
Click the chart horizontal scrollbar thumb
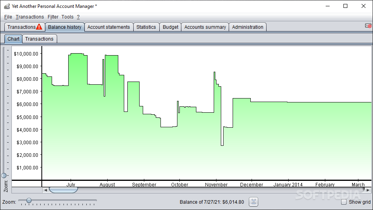coord(63,190)
